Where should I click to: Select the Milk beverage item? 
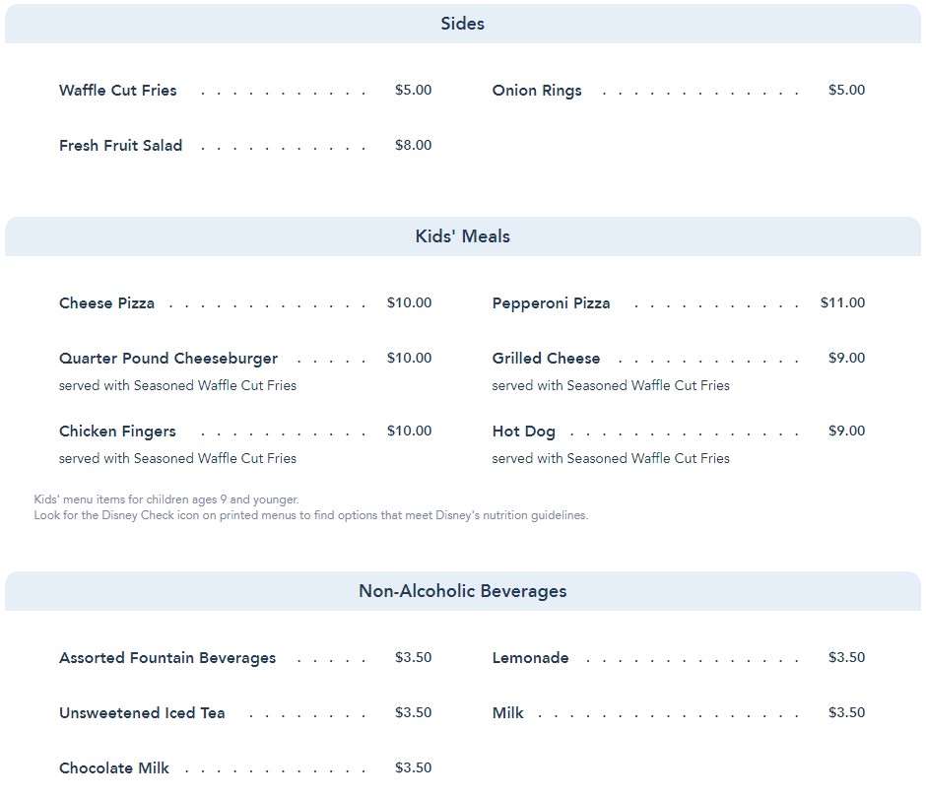tap(508, 713)
